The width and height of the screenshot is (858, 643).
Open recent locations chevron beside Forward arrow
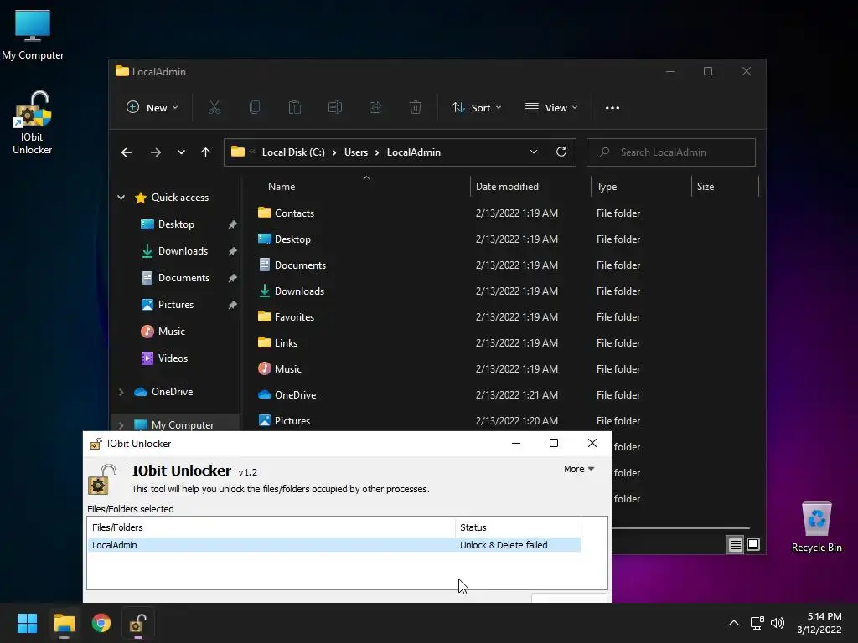click(x=181, y=152)
